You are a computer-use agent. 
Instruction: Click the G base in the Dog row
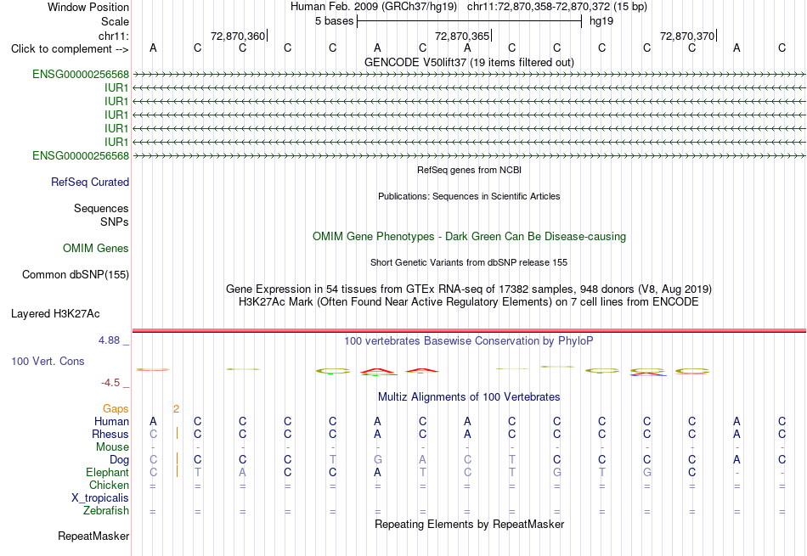378,459
